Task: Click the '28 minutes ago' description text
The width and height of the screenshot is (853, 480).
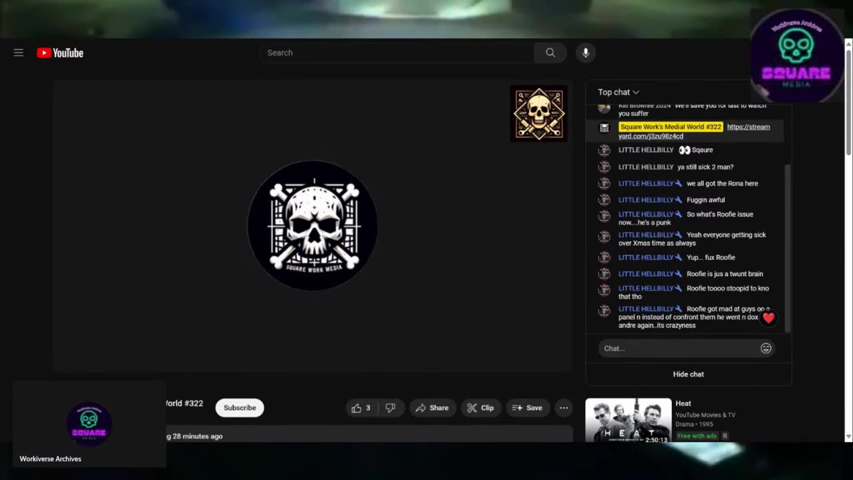Action: point(197,436)
